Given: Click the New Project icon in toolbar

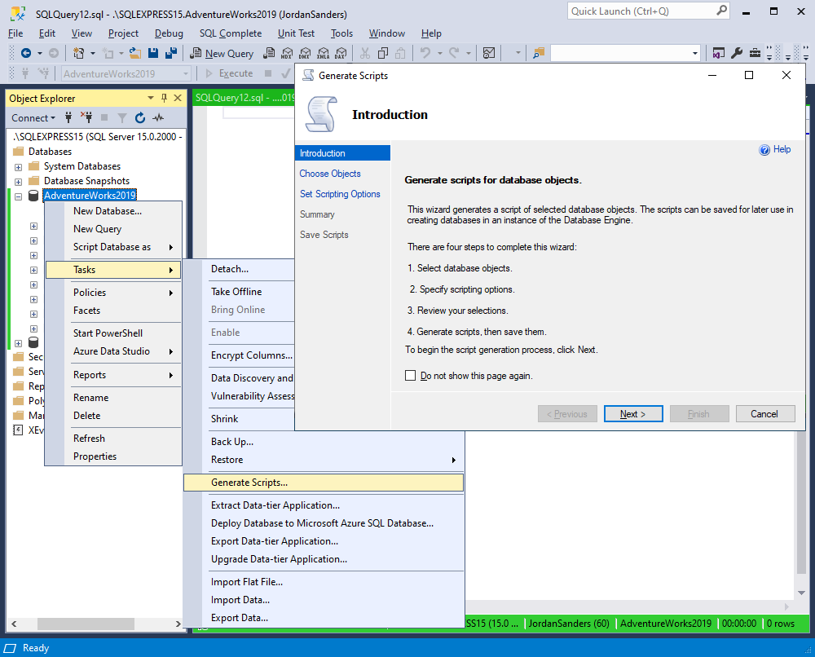Looking at the screenshot, I should point(78,53).
